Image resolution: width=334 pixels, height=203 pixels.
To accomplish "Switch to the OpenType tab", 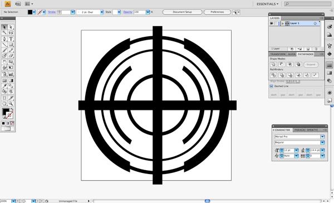I will (312, 130).
